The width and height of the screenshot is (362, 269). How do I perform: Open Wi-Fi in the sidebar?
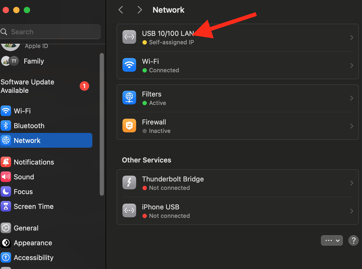[46, 111]
